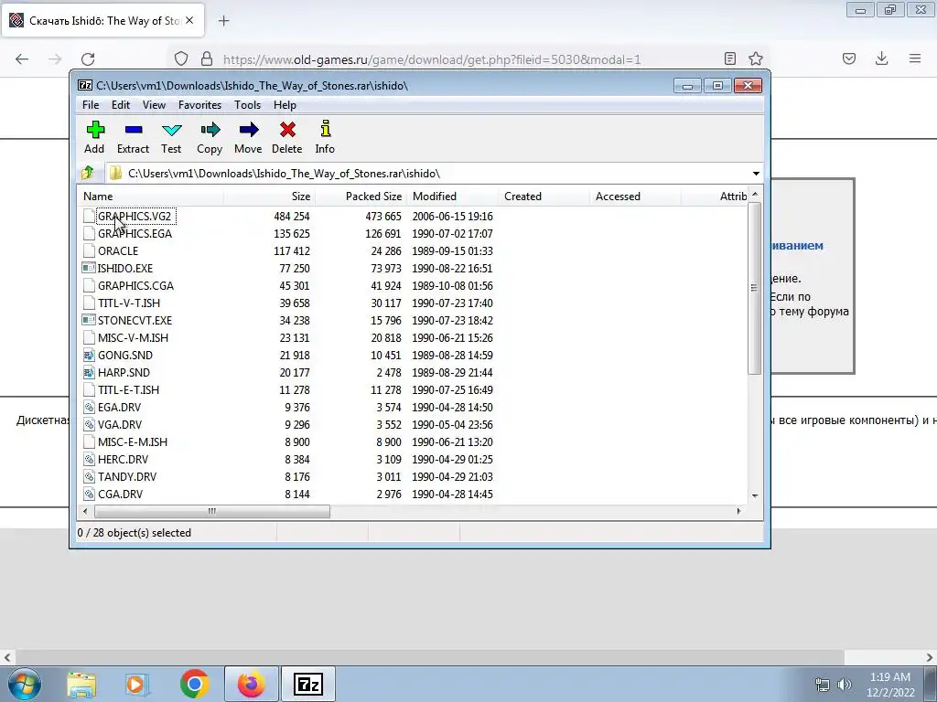Open the Tools menu in 7-Zip
The width and height of the screenshot is (937, 702).
(x=247, y=105)
